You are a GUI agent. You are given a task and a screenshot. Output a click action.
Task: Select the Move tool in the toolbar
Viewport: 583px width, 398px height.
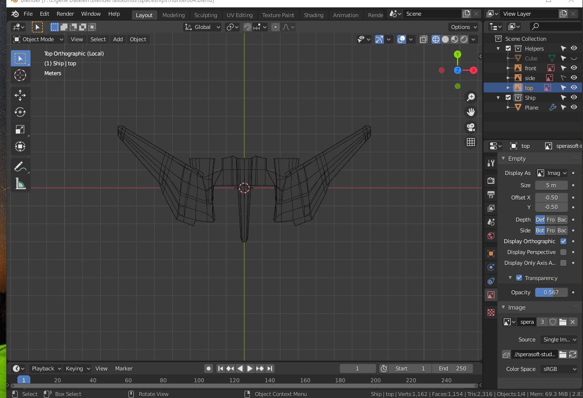(20, 95)
